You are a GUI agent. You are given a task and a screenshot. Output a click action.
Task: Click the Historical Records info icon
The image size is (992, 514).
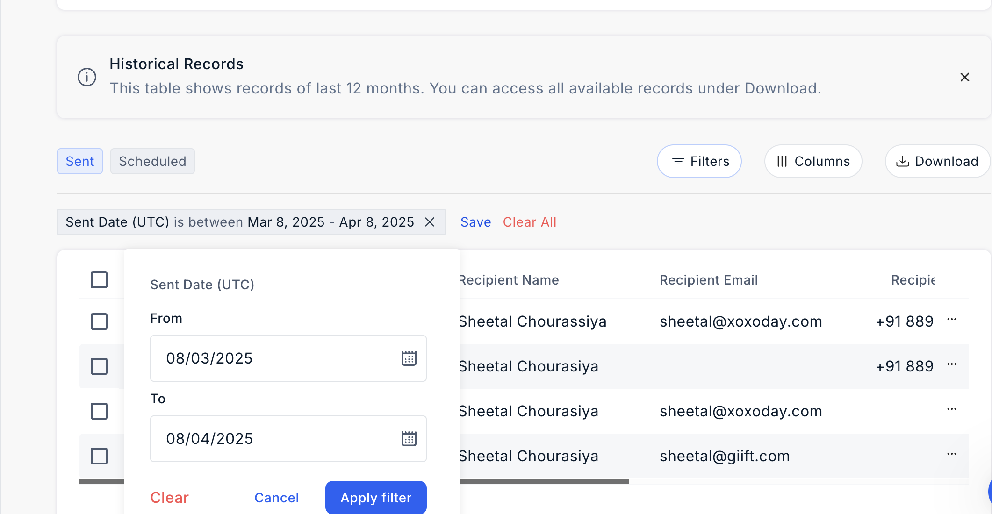coord(87,77)
